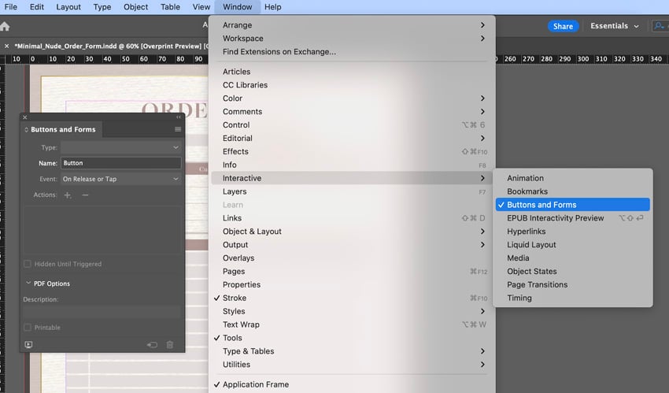Open the Help menu

click(272, 7)
